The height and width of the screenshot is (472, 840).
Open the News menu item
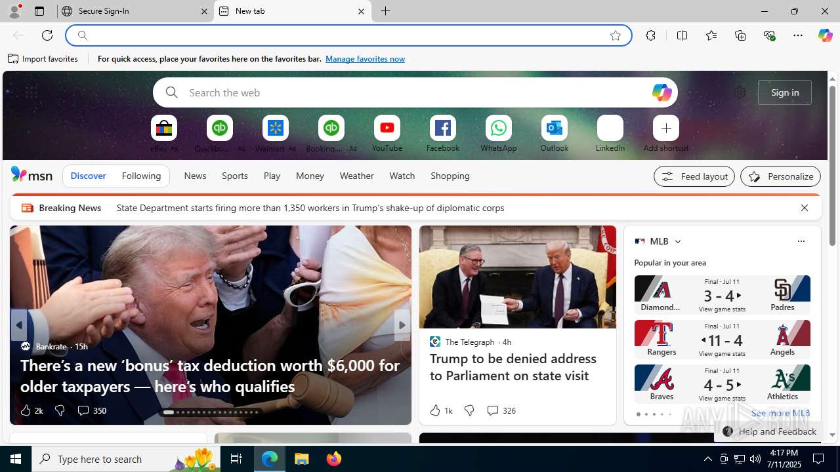click(195, 176)
